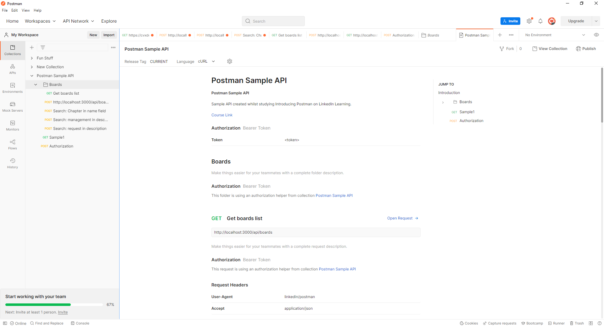Click the documentation vertical scrollbar

point(602,95)
